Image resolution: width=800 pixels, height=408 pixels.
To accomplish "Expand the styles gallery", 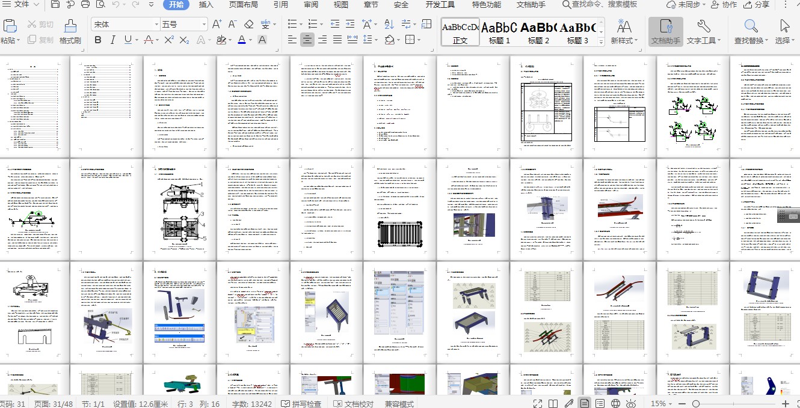I will pos(601,43).
